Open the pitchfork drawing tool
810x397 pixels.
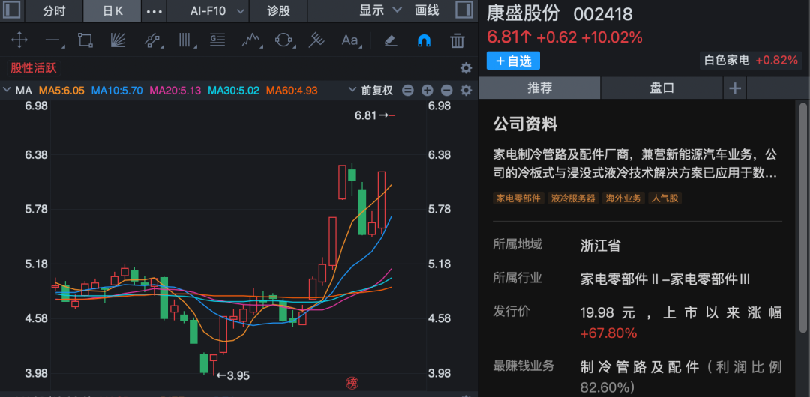coord(317,40)
